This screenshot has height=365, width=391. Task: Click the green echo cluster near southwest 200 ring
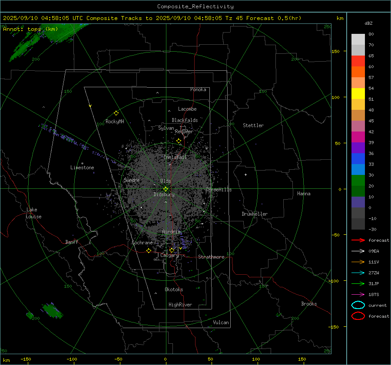click(x=52, y=310)
